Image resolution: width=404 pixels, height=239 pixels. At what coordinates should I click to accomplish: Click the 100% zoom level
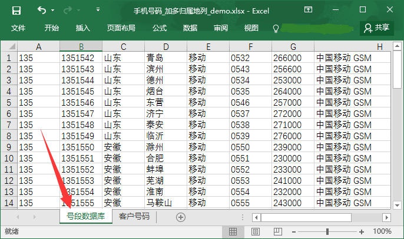(382, 231)
